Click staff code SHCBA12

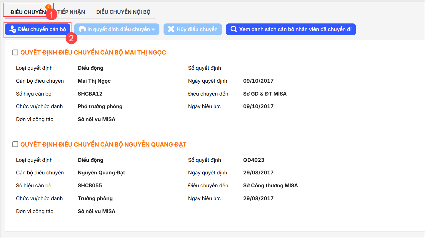(90, 94)
